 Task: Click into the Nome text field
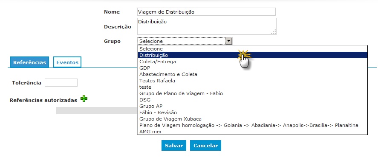pos(206,12)
